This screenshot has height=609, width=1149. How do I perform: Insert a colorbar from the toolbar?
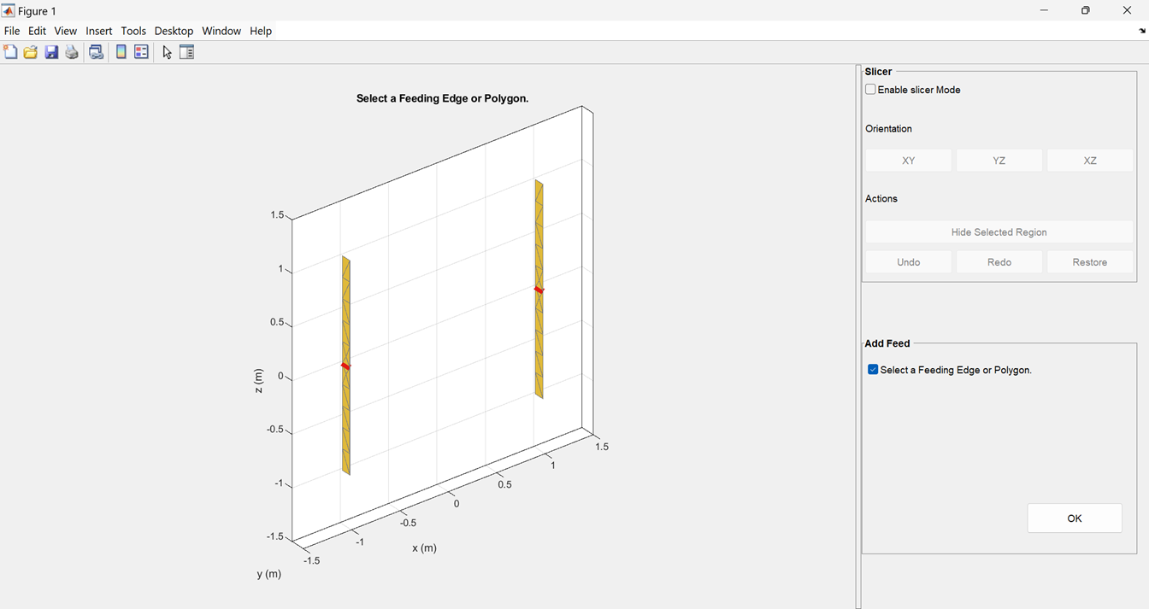point(121,51)
